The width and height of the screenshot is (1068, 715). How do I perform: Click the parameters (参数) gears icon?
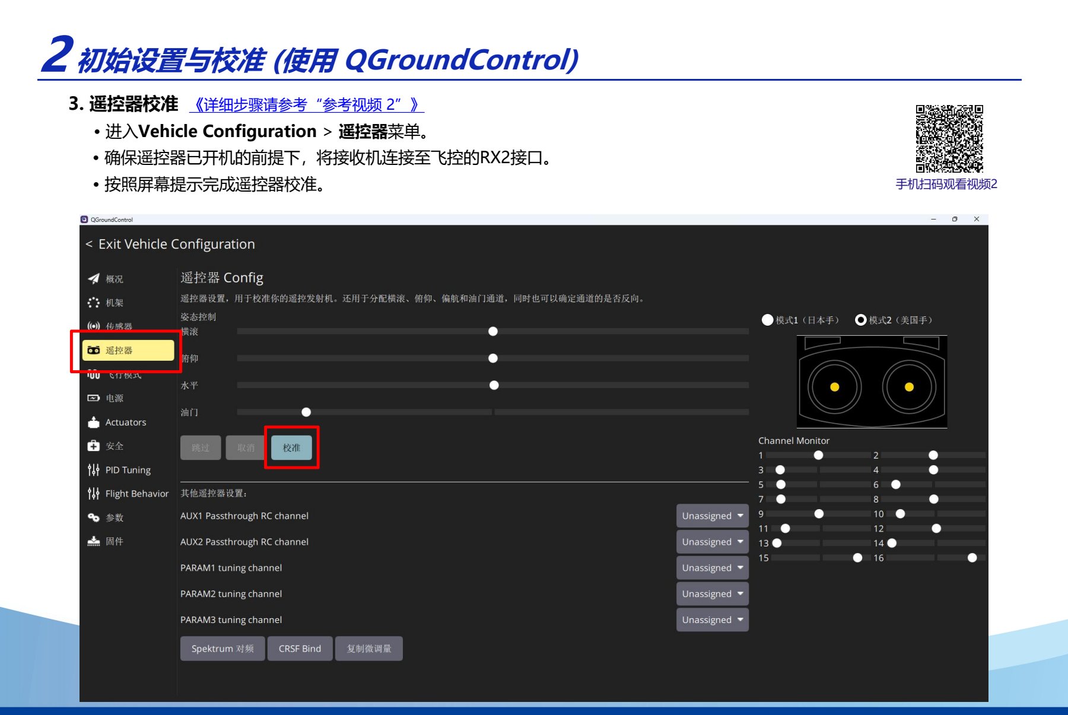tap(94, 517)
